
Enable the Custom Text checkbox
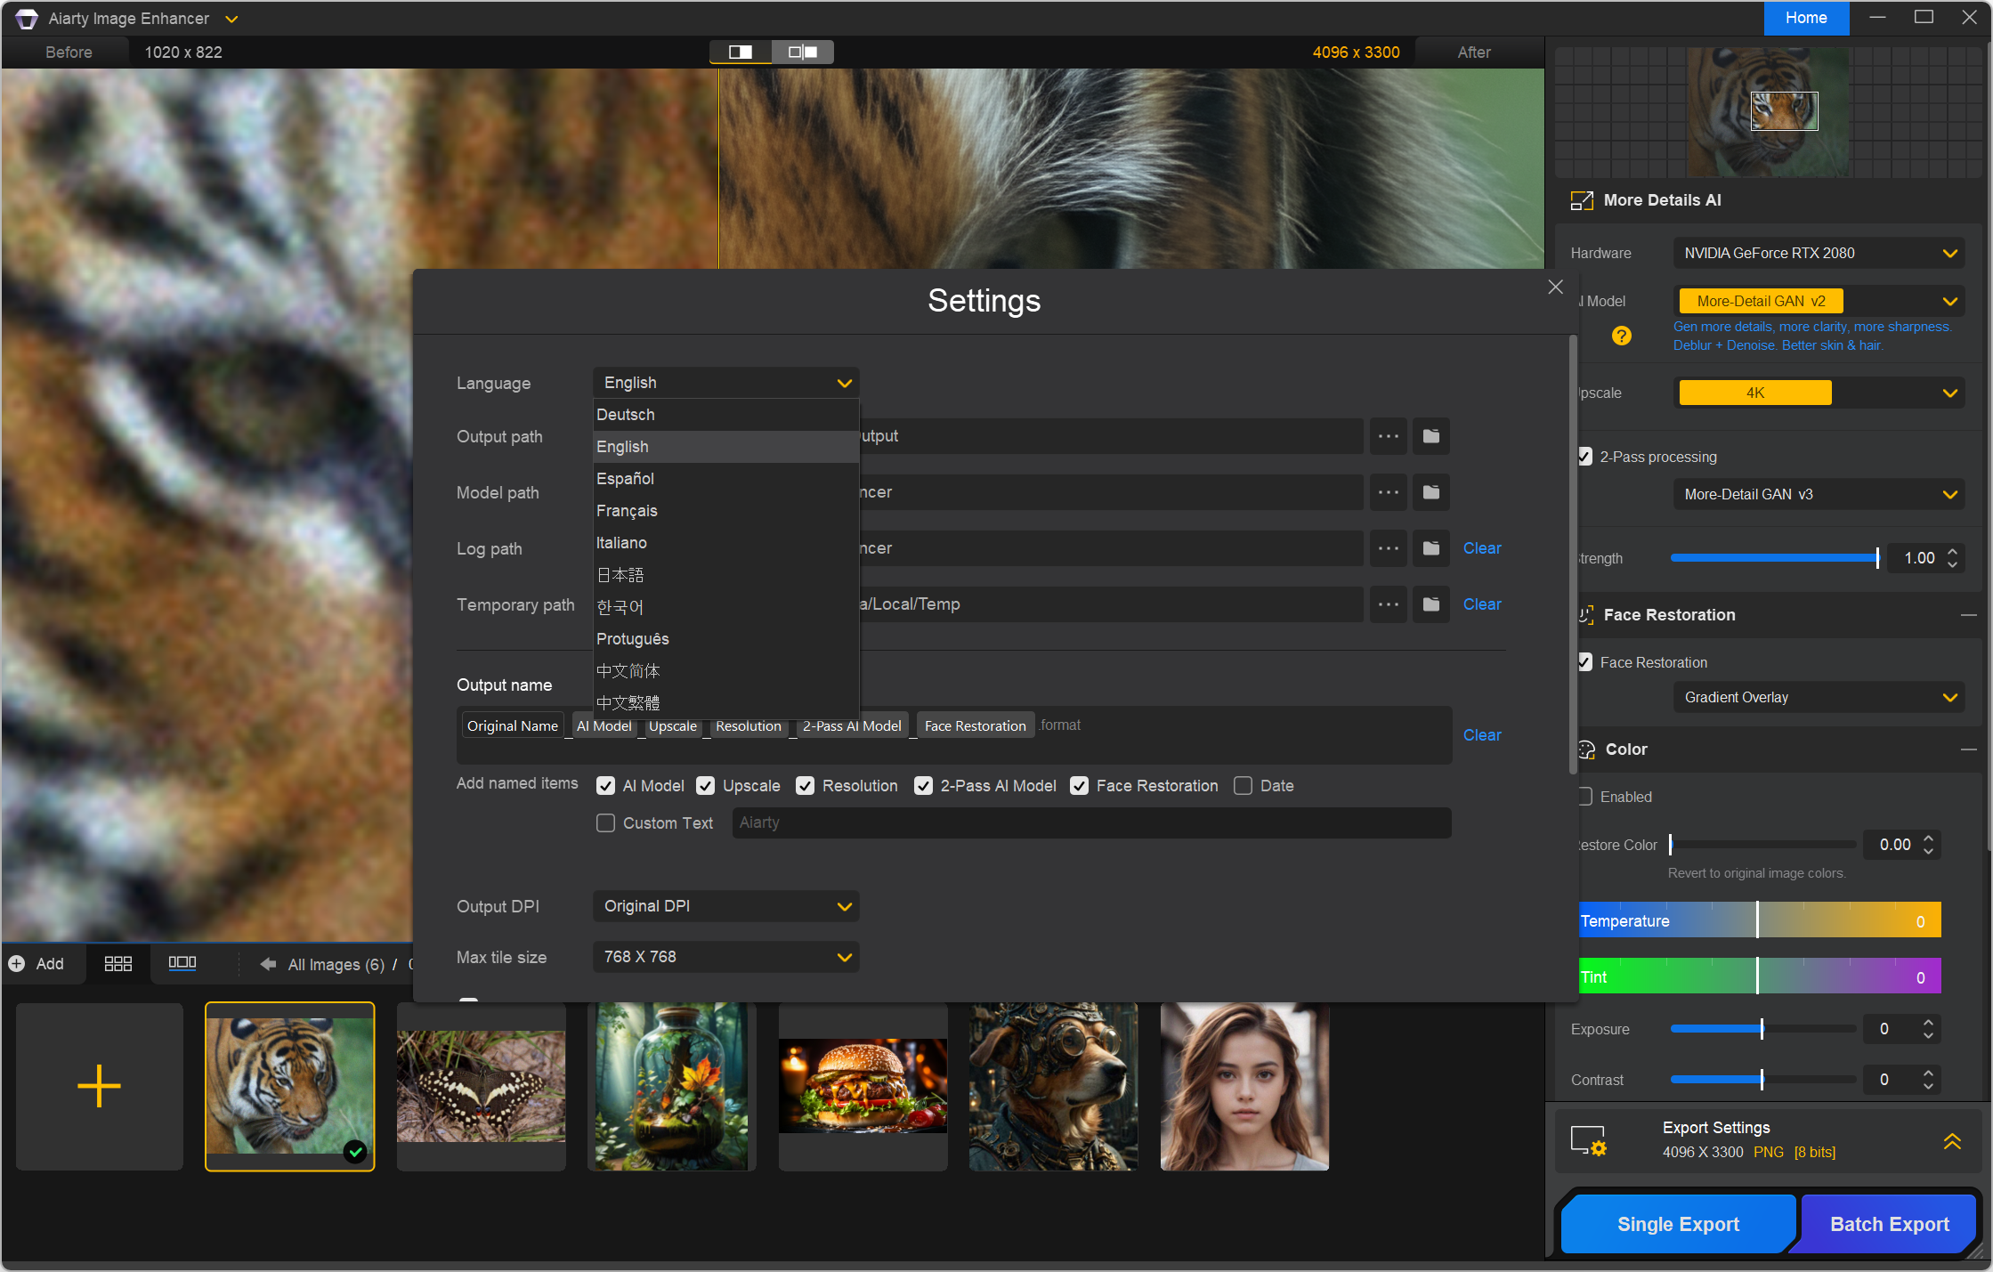605,823
